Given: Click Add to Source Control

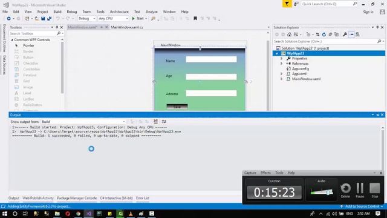Looking at the screenshot, I should [362, 206].
